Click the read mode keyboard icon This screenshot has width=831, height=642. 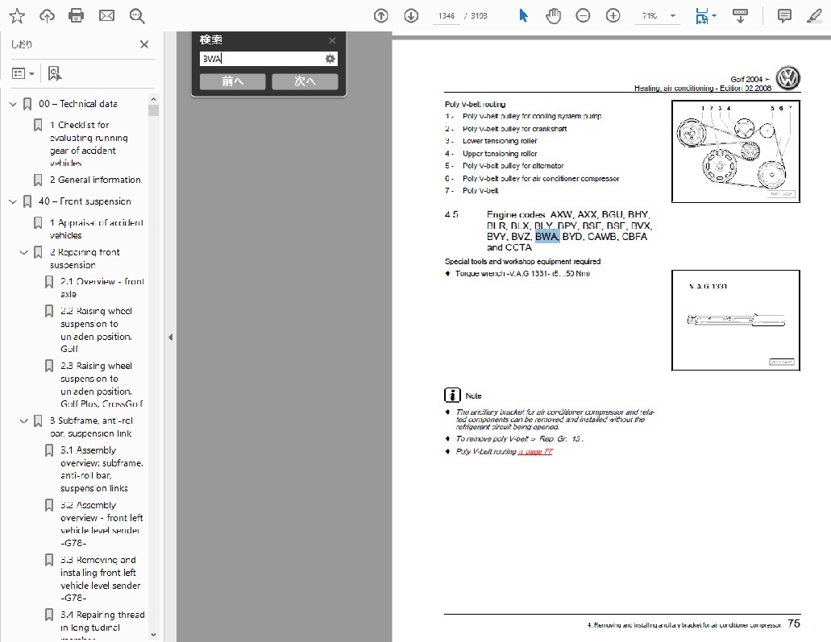[x=741, y=16]
